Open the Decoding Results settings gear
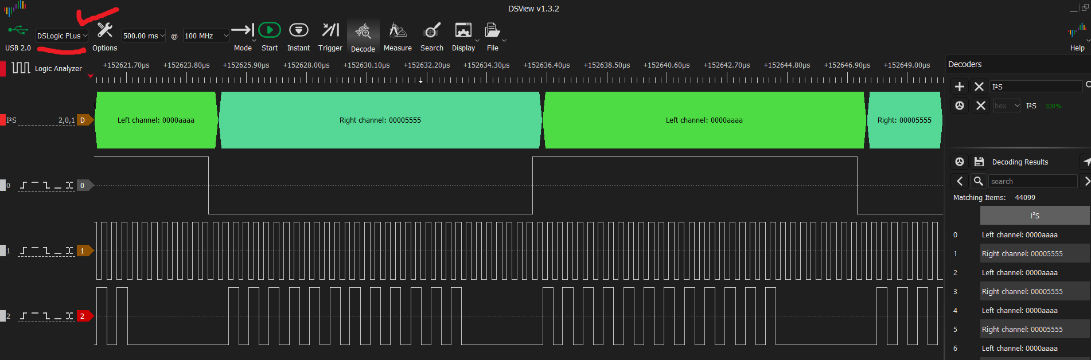 [x=960, y=162]
